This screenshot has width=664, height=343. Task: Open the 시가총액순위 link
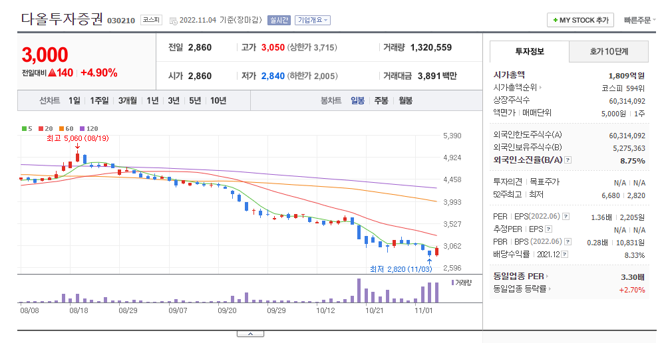click(518, 88)
